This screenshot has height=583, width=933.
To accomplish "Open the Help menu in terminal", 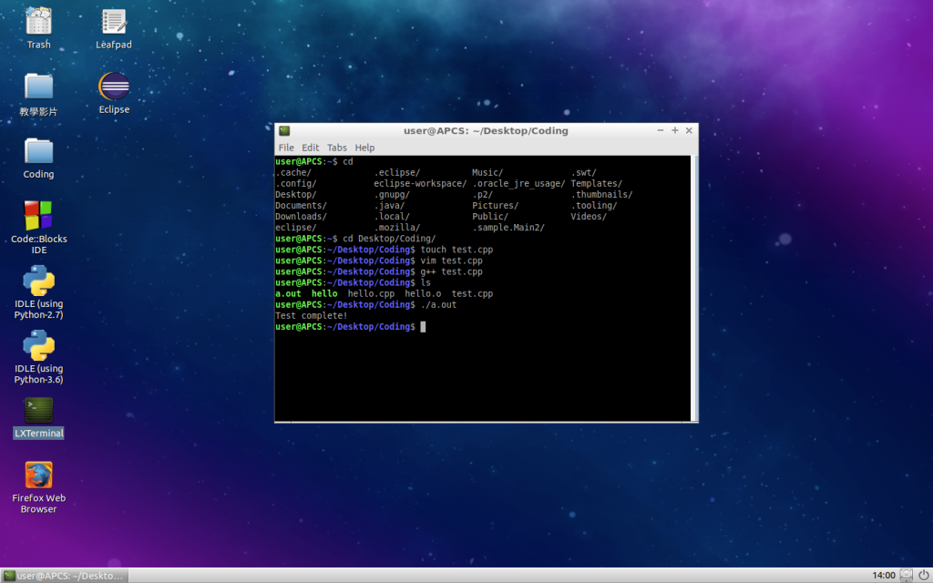I will click(364, 148).
